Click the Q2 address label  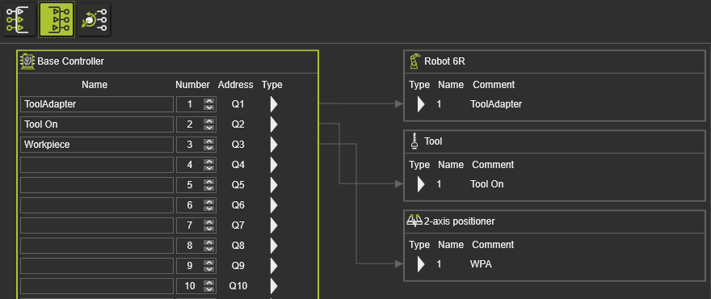238,124
